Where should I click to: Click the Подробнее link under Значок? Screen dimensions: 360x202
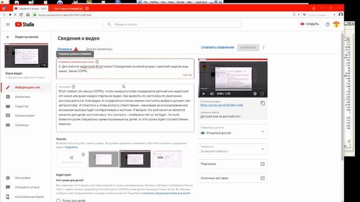[x=71, y=147]
